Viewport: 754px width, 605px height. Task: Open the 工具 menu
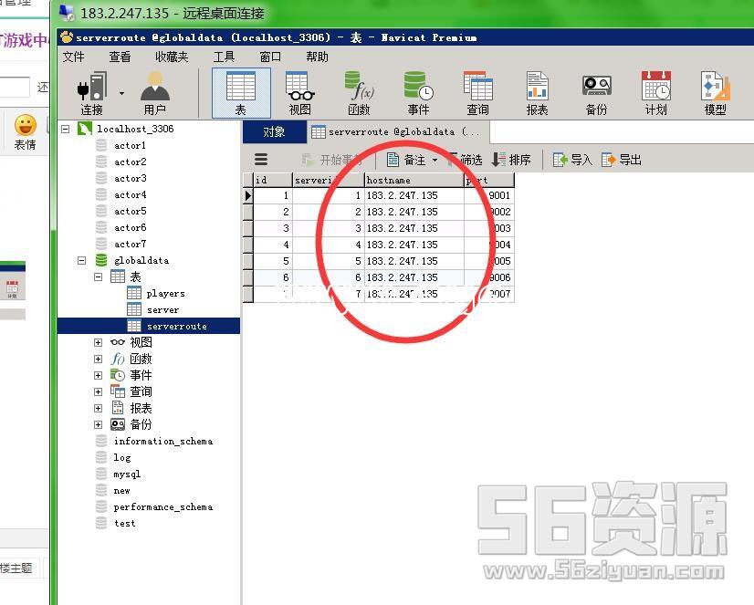tap(224, 57)
